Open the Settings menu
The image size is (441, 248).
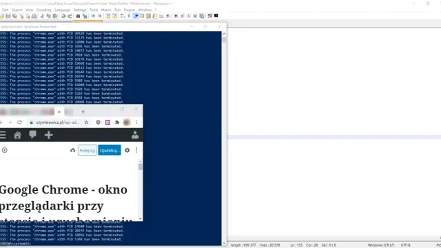[80, 10]
